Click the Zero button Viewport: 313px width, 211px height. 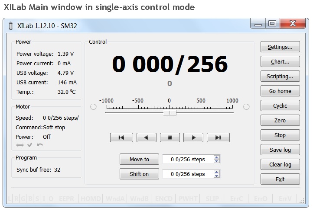click(280, 121)
